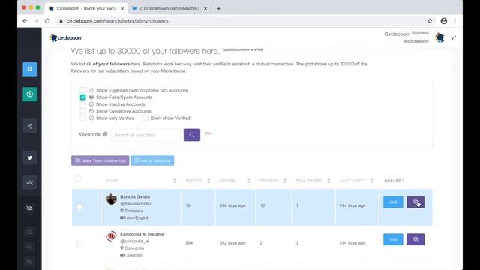The height and width of the screenshot is (270, 480).
Task: Open a new browser tab
Action: [x=218, y=9]
